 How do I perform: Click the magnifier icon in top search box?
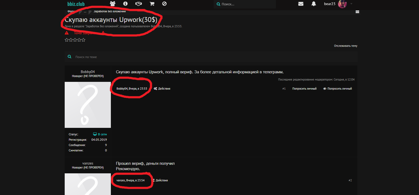click(218, 4)
